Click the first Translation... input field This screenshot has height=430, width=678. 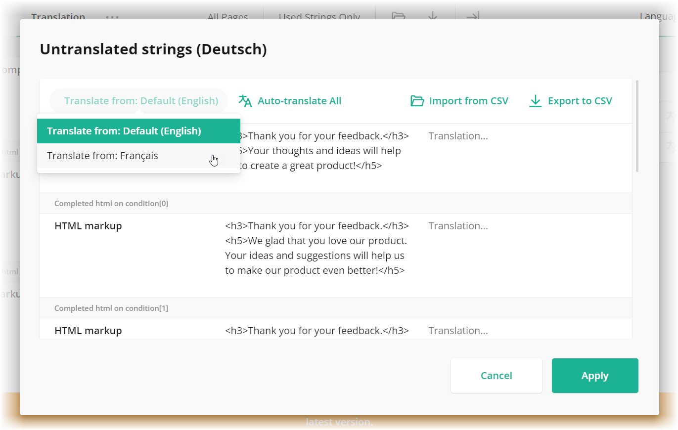458,136
